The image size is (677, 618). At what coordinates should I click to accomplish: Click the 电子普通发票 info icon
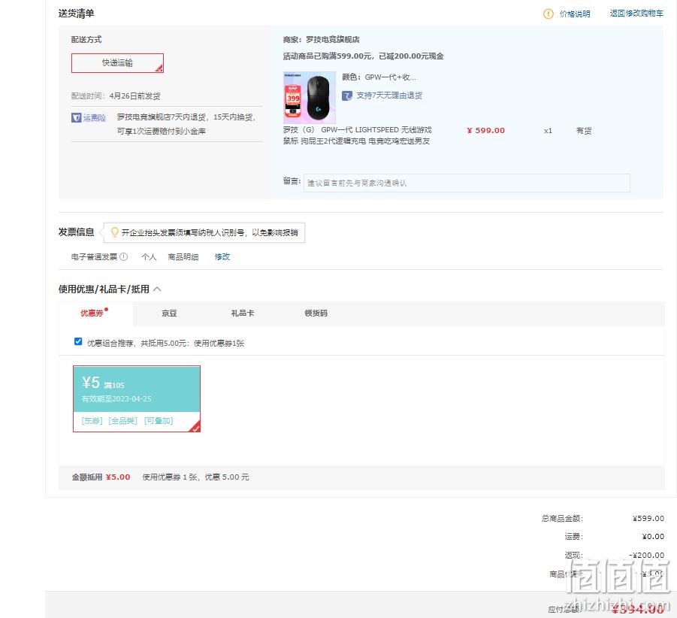coord(123,257)
